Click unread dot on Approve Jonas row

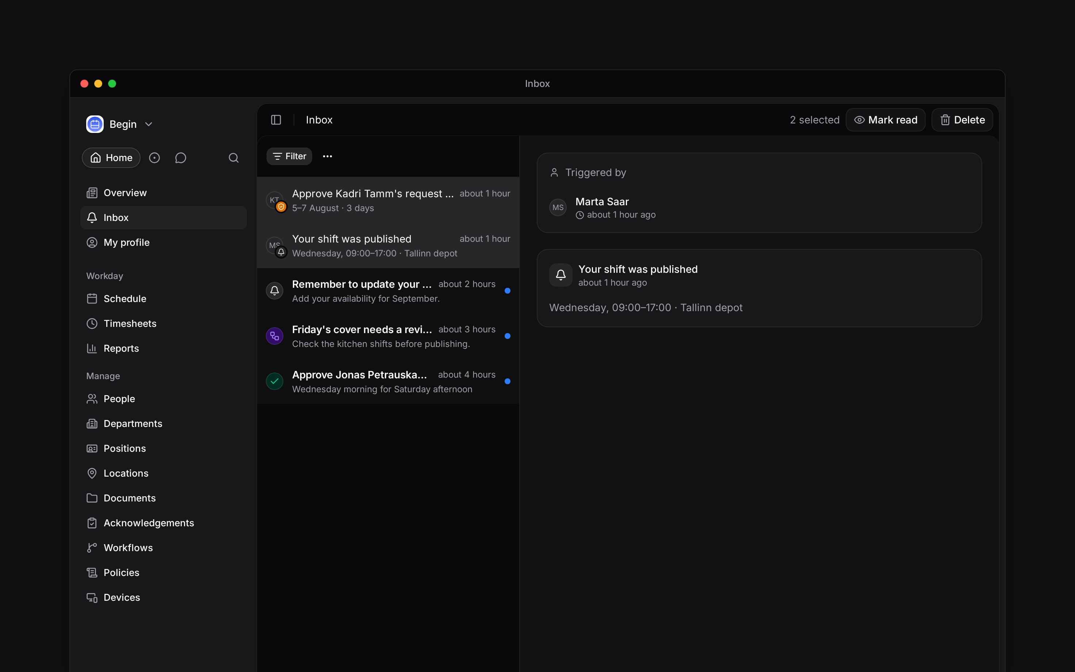point(507,381)
